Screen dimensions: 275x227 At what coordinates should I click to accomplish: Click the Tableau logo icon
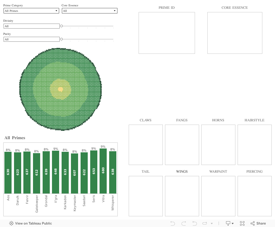12,223
